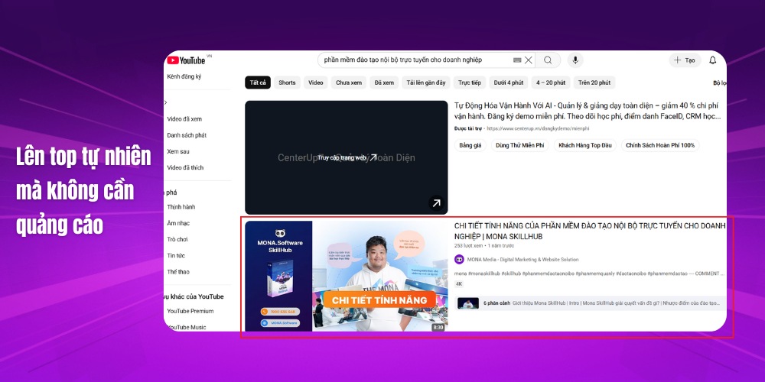Filter by Đã xem chip
This screenshot has width=765, height=382.
tap(384, 83)
